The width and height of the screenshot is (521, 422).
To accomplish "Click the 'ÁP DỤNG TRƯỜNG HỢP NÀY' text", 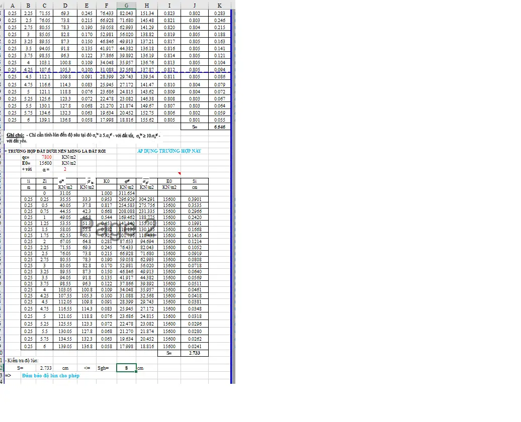I will (x=165, y=151).
